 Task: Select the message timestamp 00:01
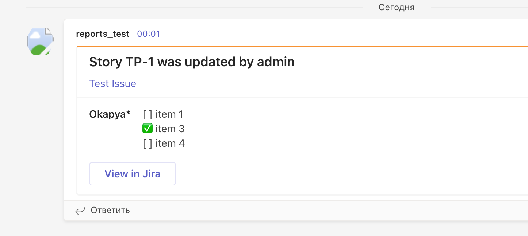coord(149,34)
